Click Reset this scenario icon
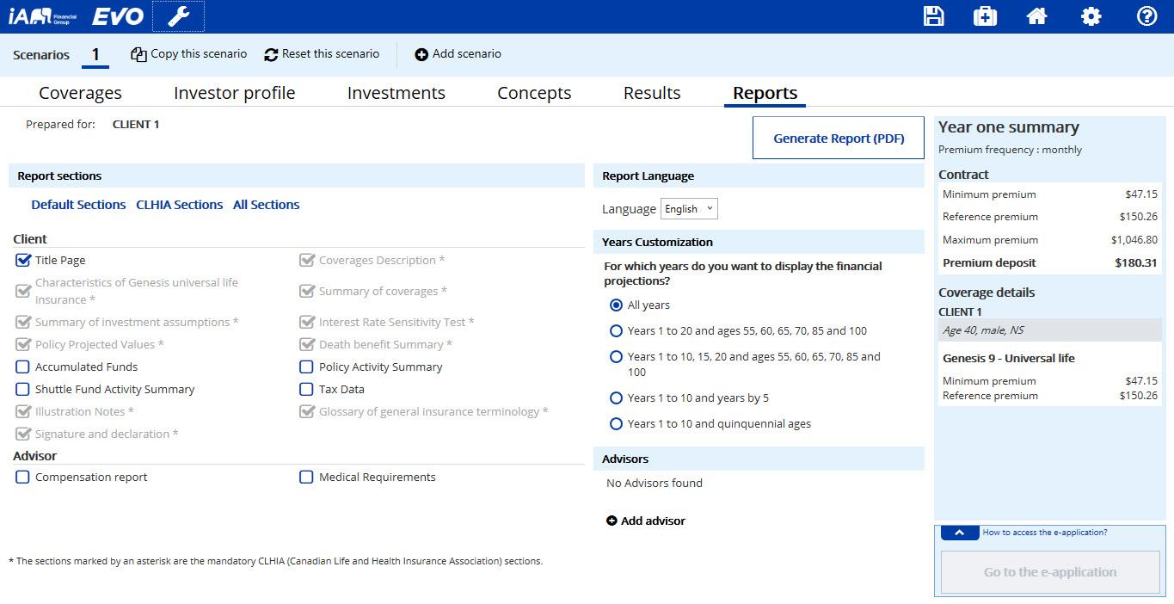The height and width of the screenshot is (604, 1174). point(271,54)
